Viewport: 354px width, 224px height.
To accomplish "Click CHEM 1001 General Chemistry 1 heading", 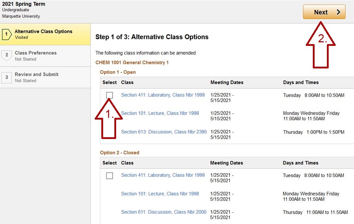I will [132, 62].
